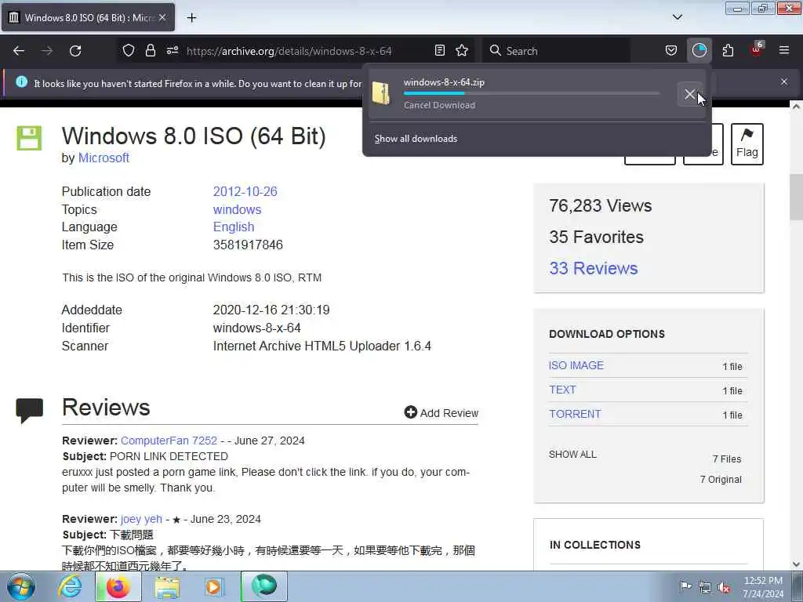This screenshot has width=803, height=602.
Task: Click the 76,283 Views text
Action: pyautogui.click(x=600, y=206)
